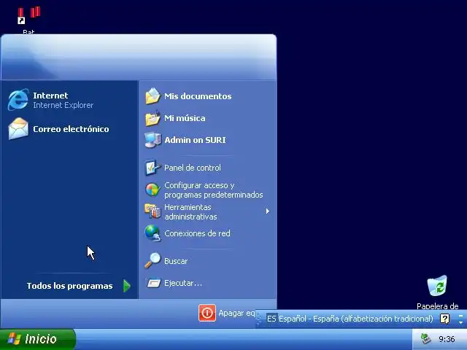
Task: Select Correo electrónico menu label
Action: (71, 129)
